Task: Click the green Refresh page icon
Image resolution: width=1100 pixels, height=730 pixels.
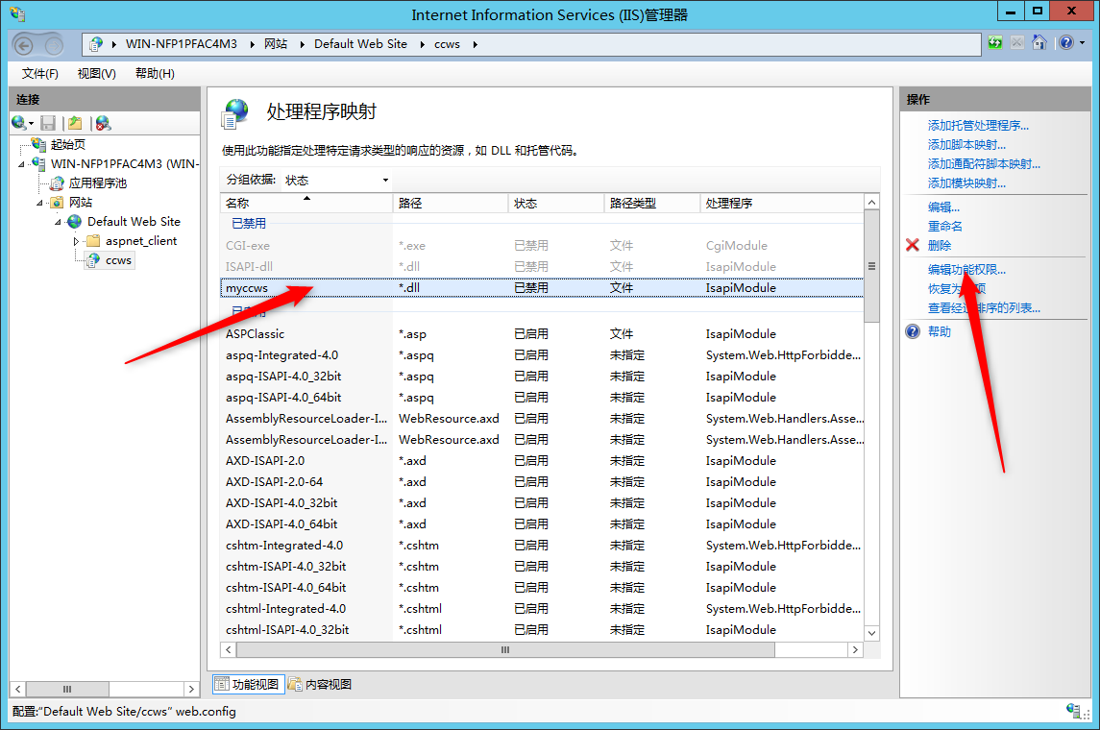Action: (994, 43)
